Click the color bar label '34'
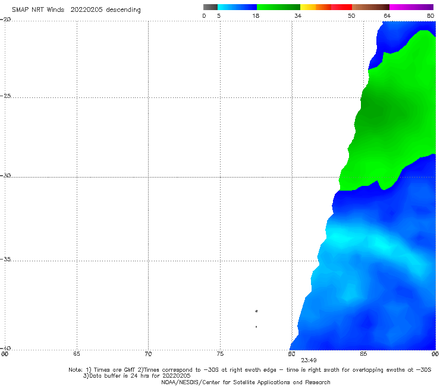 point(298,15)
